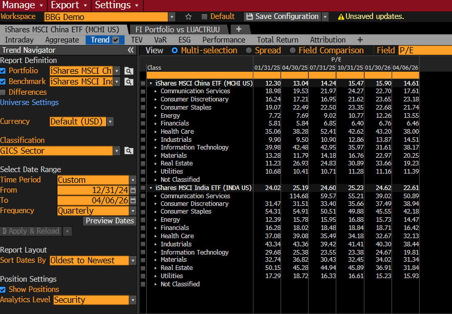Search for a Portfolio with magnifier icon
The image size is (452, 314).
pyautogui.click(x=129, y=71)
